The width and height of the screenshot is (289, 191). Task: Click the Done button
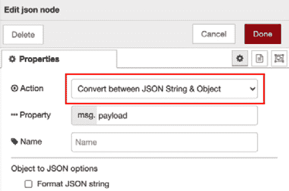(x=263, y=34)
